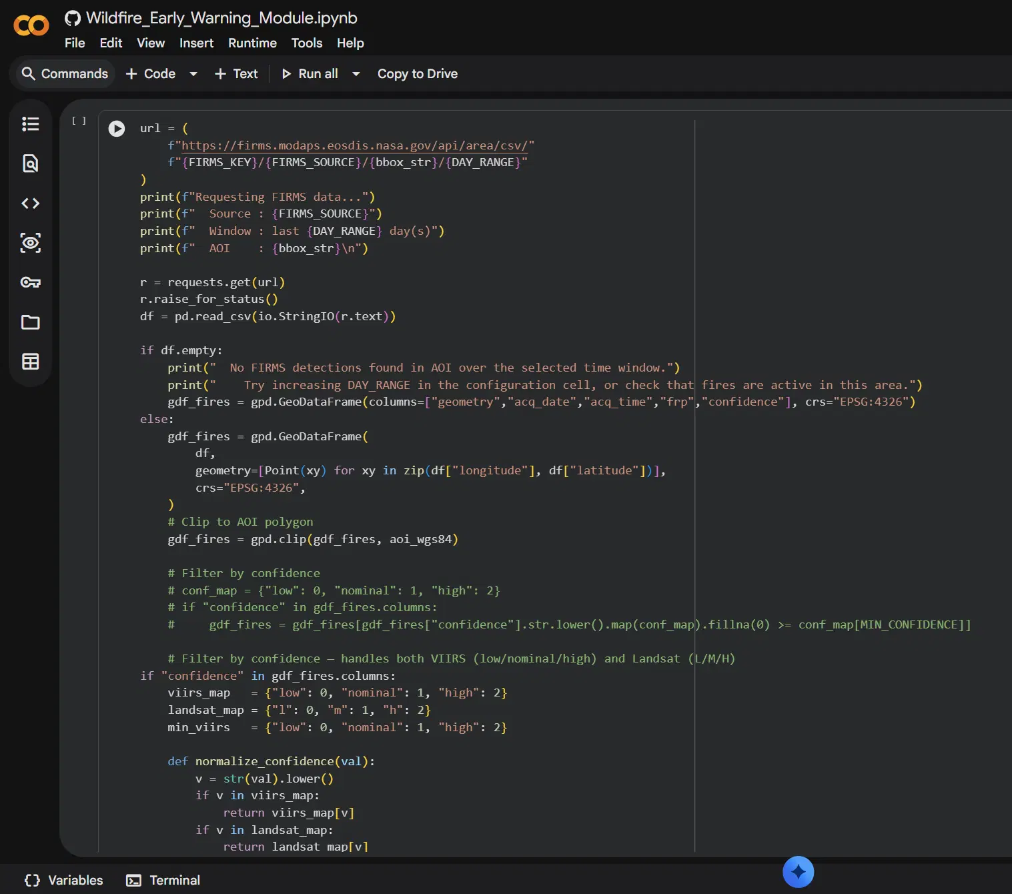This screenshot has height=894, width=1012.
Task: Click the Colab logo icon
Action: coord(31,25)
